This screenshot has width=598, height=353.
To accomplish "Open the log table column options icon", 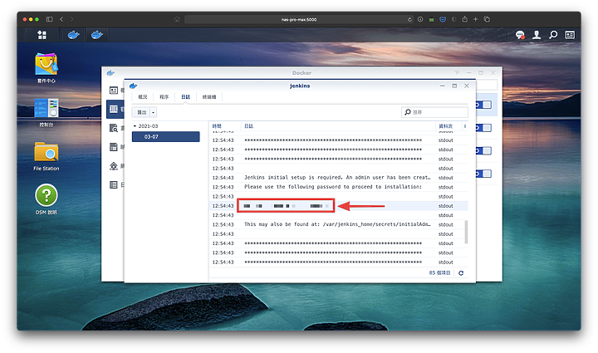I will tap(465, 126).
